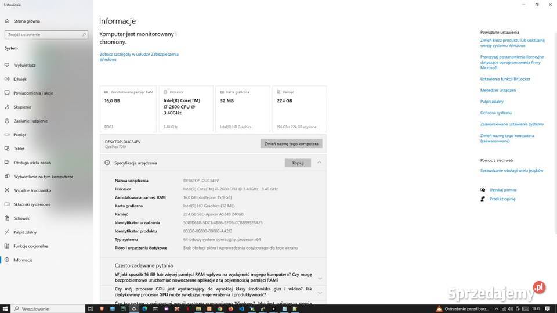Click the 19:51 taskbar clock
The height and width of the screenshot is (313, 557).
(536, 309)
